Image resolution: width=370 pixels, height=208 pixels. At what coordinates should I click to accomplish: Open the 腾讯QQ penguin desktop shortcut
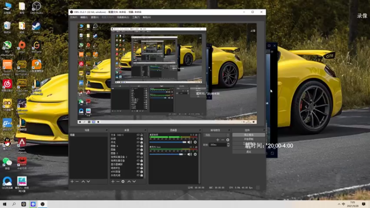point(7,144)
